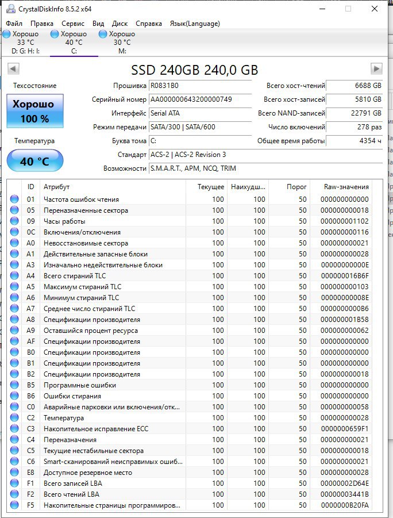Click status circle of row 09 Часы работы

pyautogui.click(x=14, y=221)
